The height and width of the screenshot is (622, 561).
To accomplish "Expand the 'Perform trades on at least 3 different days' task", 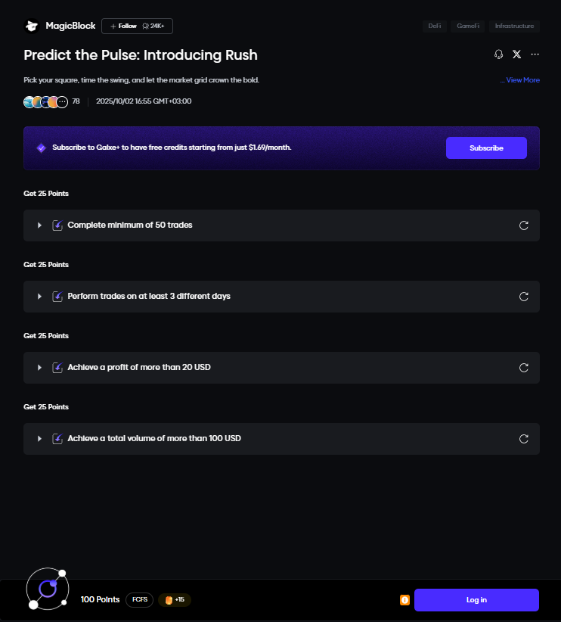I will pyautogui.click(x=39, y=297).
